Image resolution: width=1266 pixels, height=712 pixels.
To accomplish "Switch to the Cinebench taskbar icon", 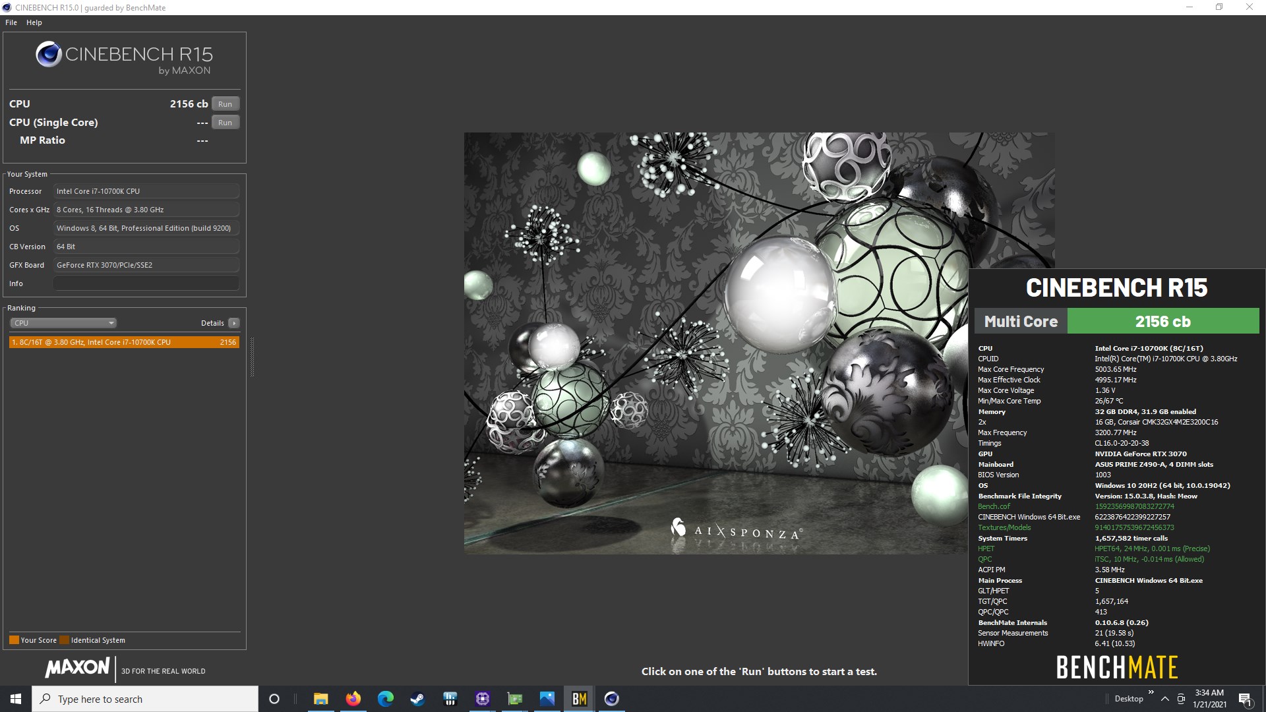I will [612, 699].
